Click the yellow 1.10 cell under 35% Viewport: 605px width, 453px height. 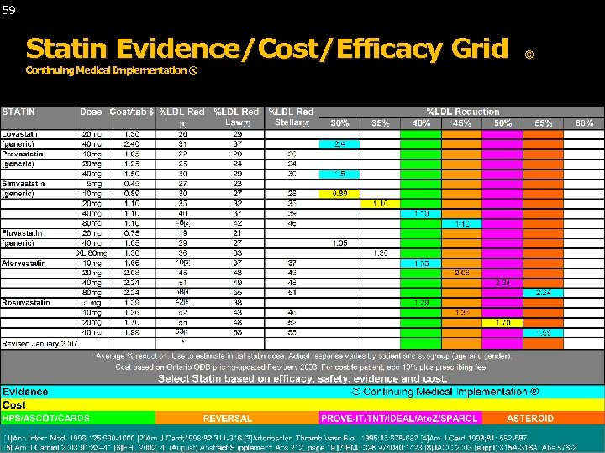pos(381,203)
